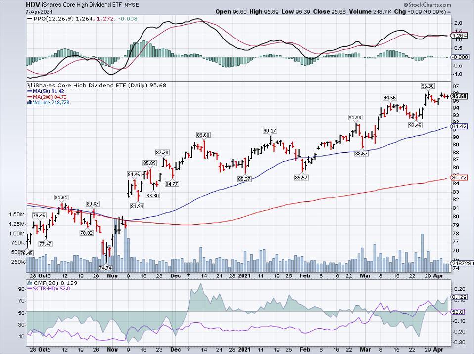474x354 pixels.
Task: Click the blue MA(50) line swatch
Action: coord(29,91)
